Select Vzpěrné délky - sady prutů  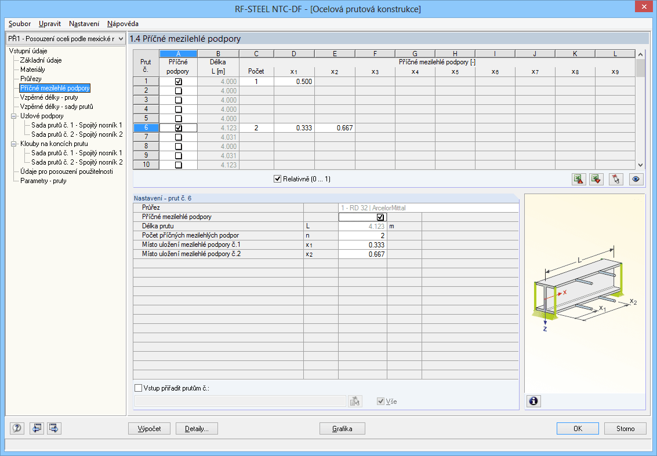(57, 107)
